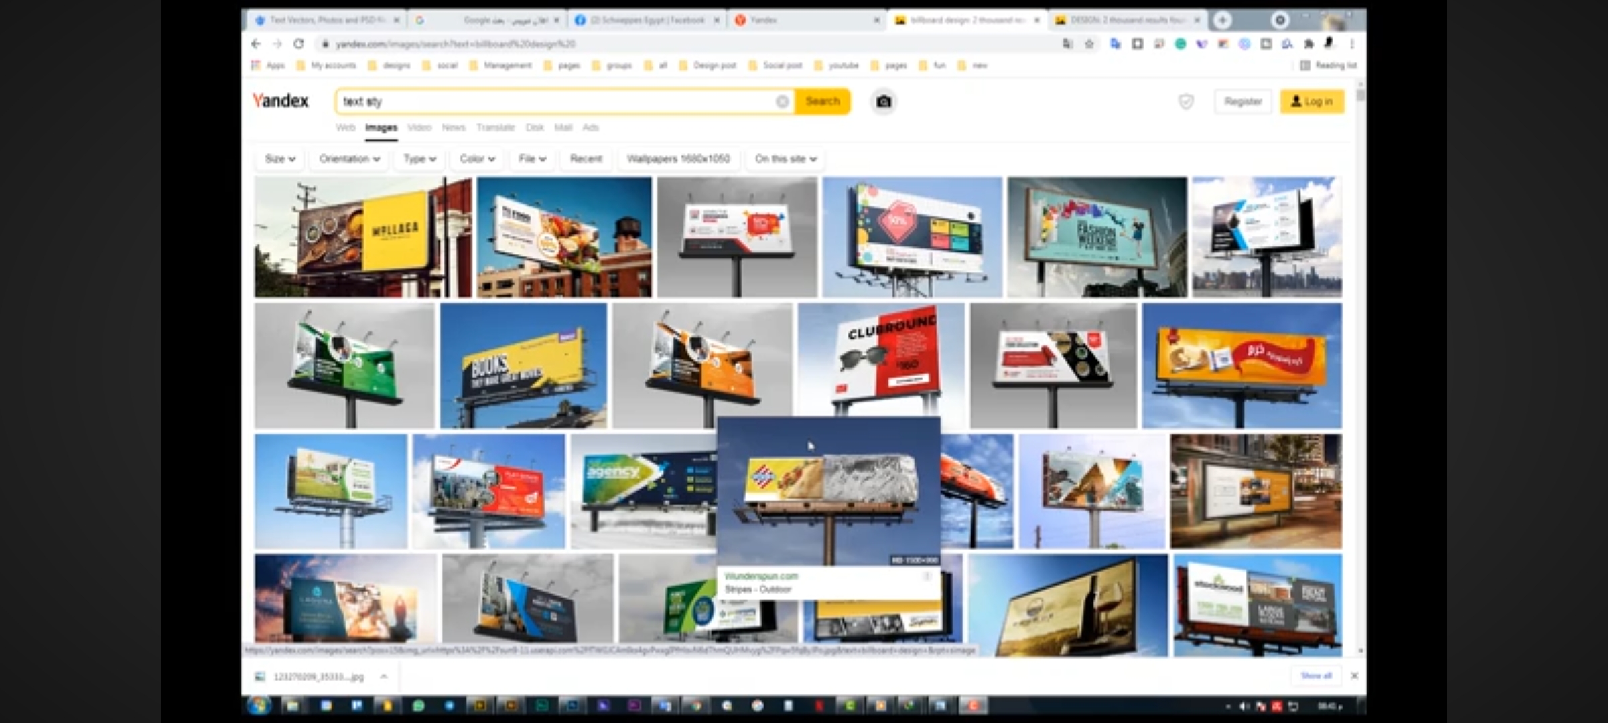
Task: Click the safe-search shield icon
Action: (x=1186, y=102)
